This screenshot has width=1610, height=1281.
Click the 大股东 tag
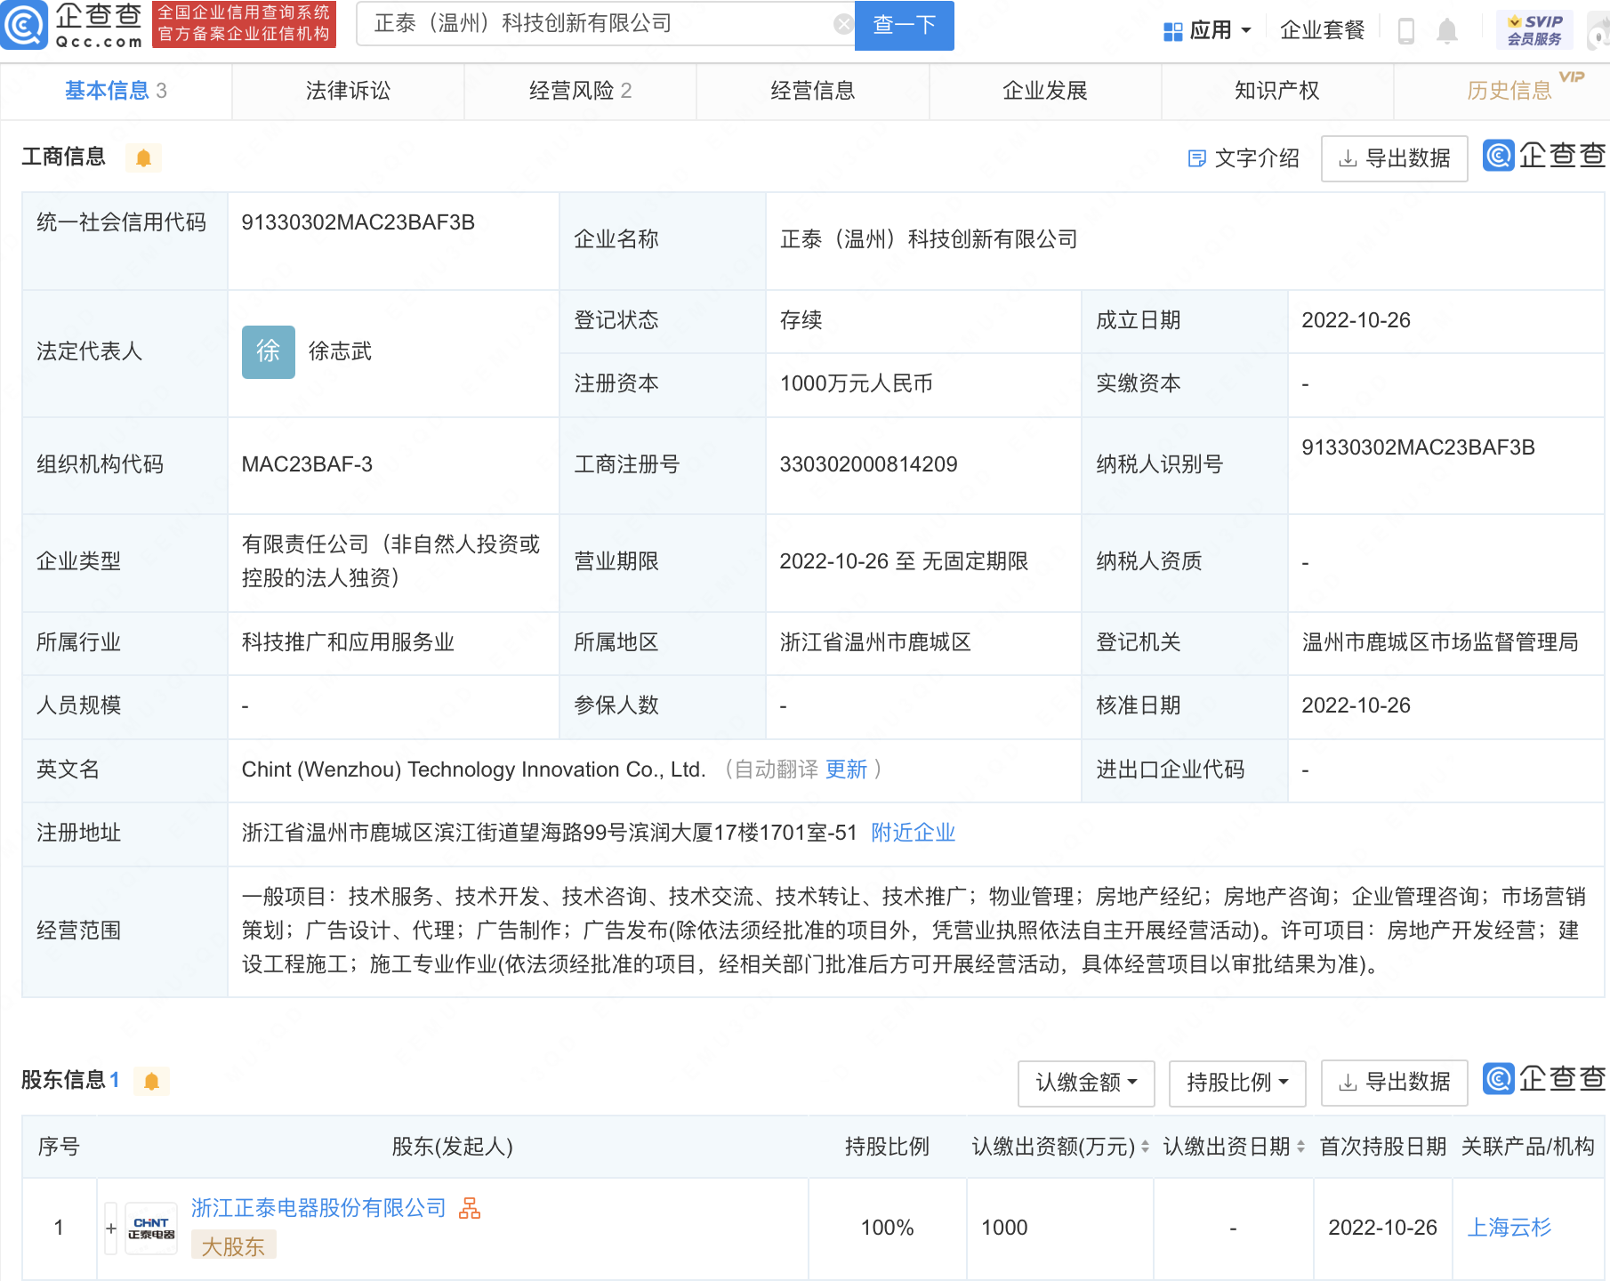[233, 1245]
